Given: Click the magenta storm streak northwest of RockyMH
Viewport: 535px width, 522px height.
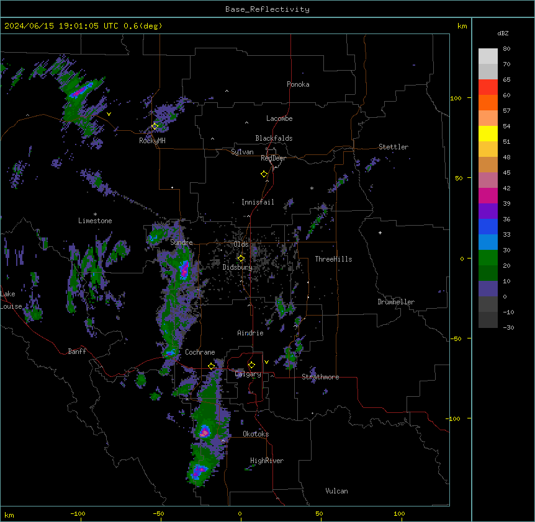Looking at the screenshot, I should pos(81,90).
